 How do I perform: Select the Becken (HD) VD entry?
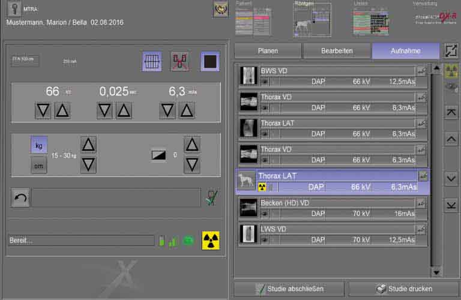333,208
